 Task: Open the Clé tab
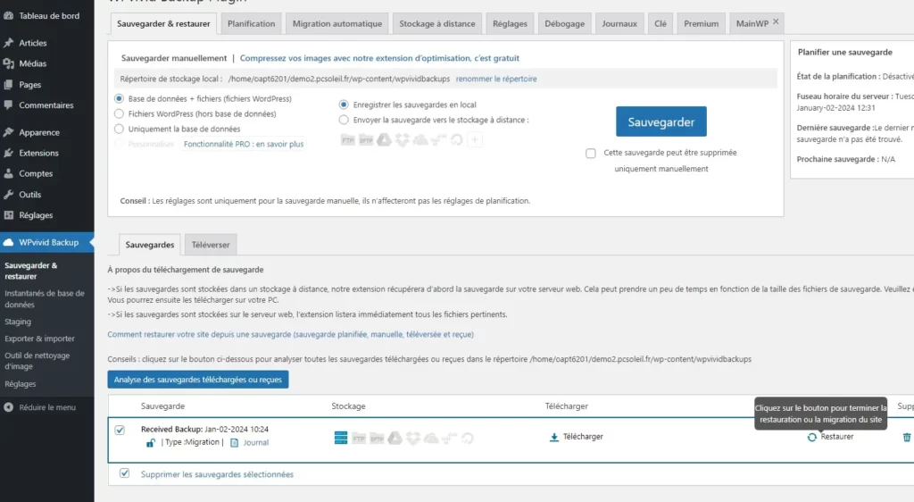coord(660,23)
